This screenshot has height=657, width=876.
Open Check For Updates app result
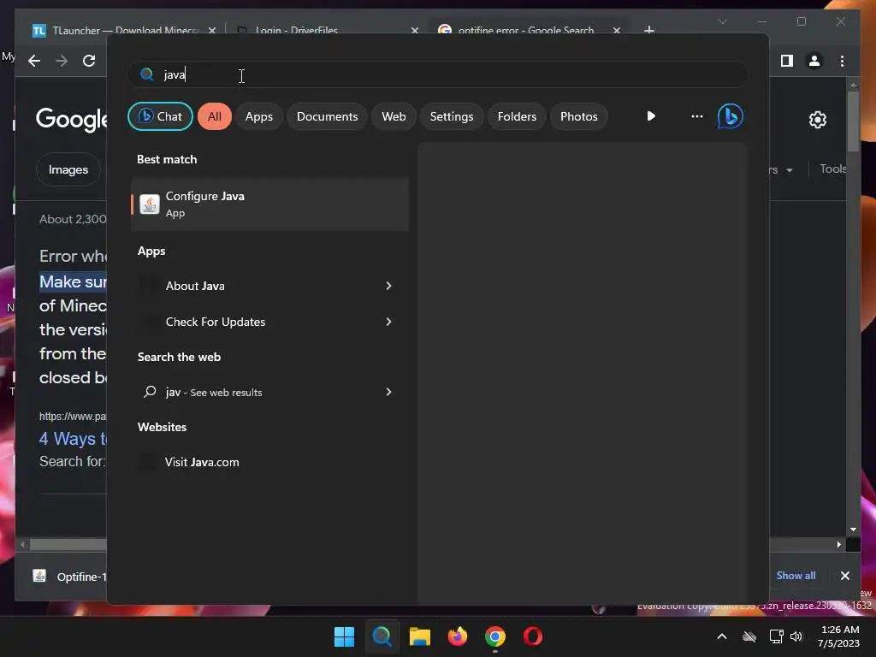tap(269, 322)
